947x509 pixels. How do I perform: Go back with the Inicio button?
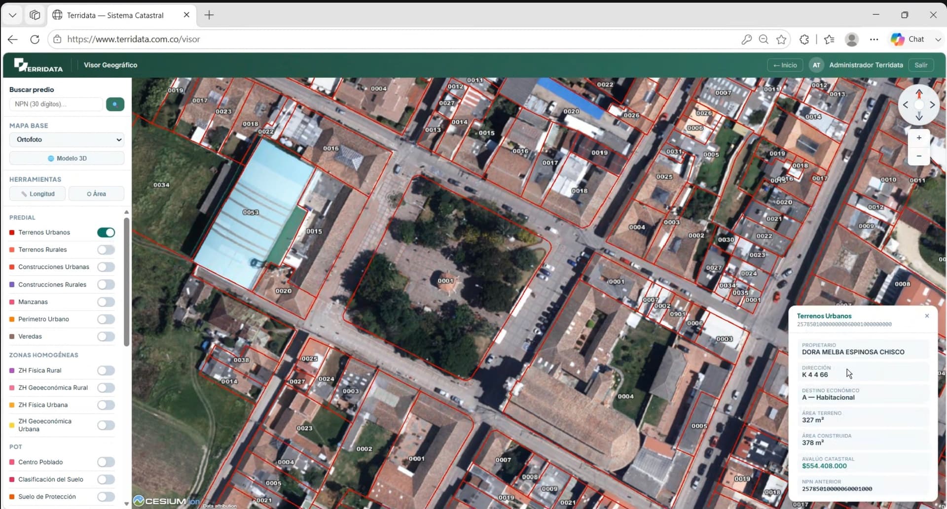[x=785, y=65]
